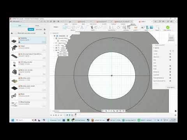The width and height of the screenshot is (187, 140).
Task: Expand Document Settings in browser
Action: (x=54, y=38)
